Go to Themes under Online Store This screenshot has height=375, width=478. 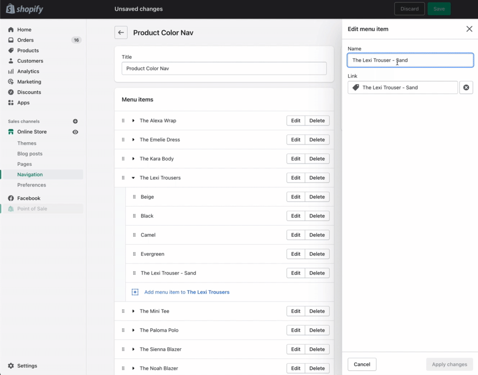coord(27,143)
